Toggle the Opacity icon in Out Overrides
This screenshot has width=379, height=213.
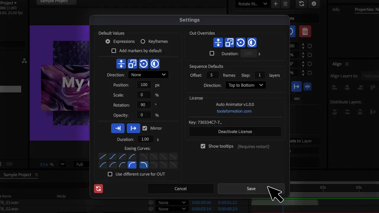pyautogui.click(x=251, y=42)
